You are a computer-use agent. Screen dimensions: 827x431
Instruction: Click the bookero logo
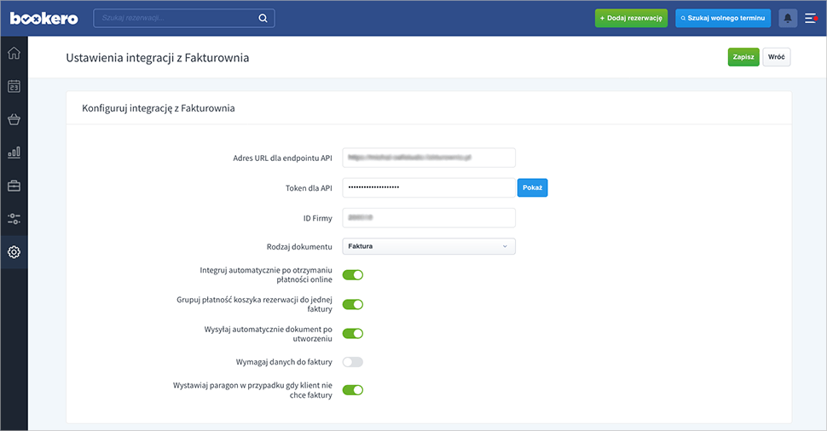tap(43, 19)
